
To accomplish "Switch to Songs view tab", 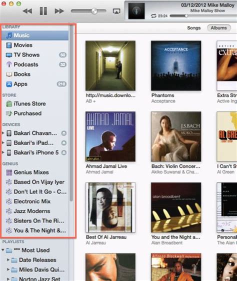I will (x=194, y=28).
